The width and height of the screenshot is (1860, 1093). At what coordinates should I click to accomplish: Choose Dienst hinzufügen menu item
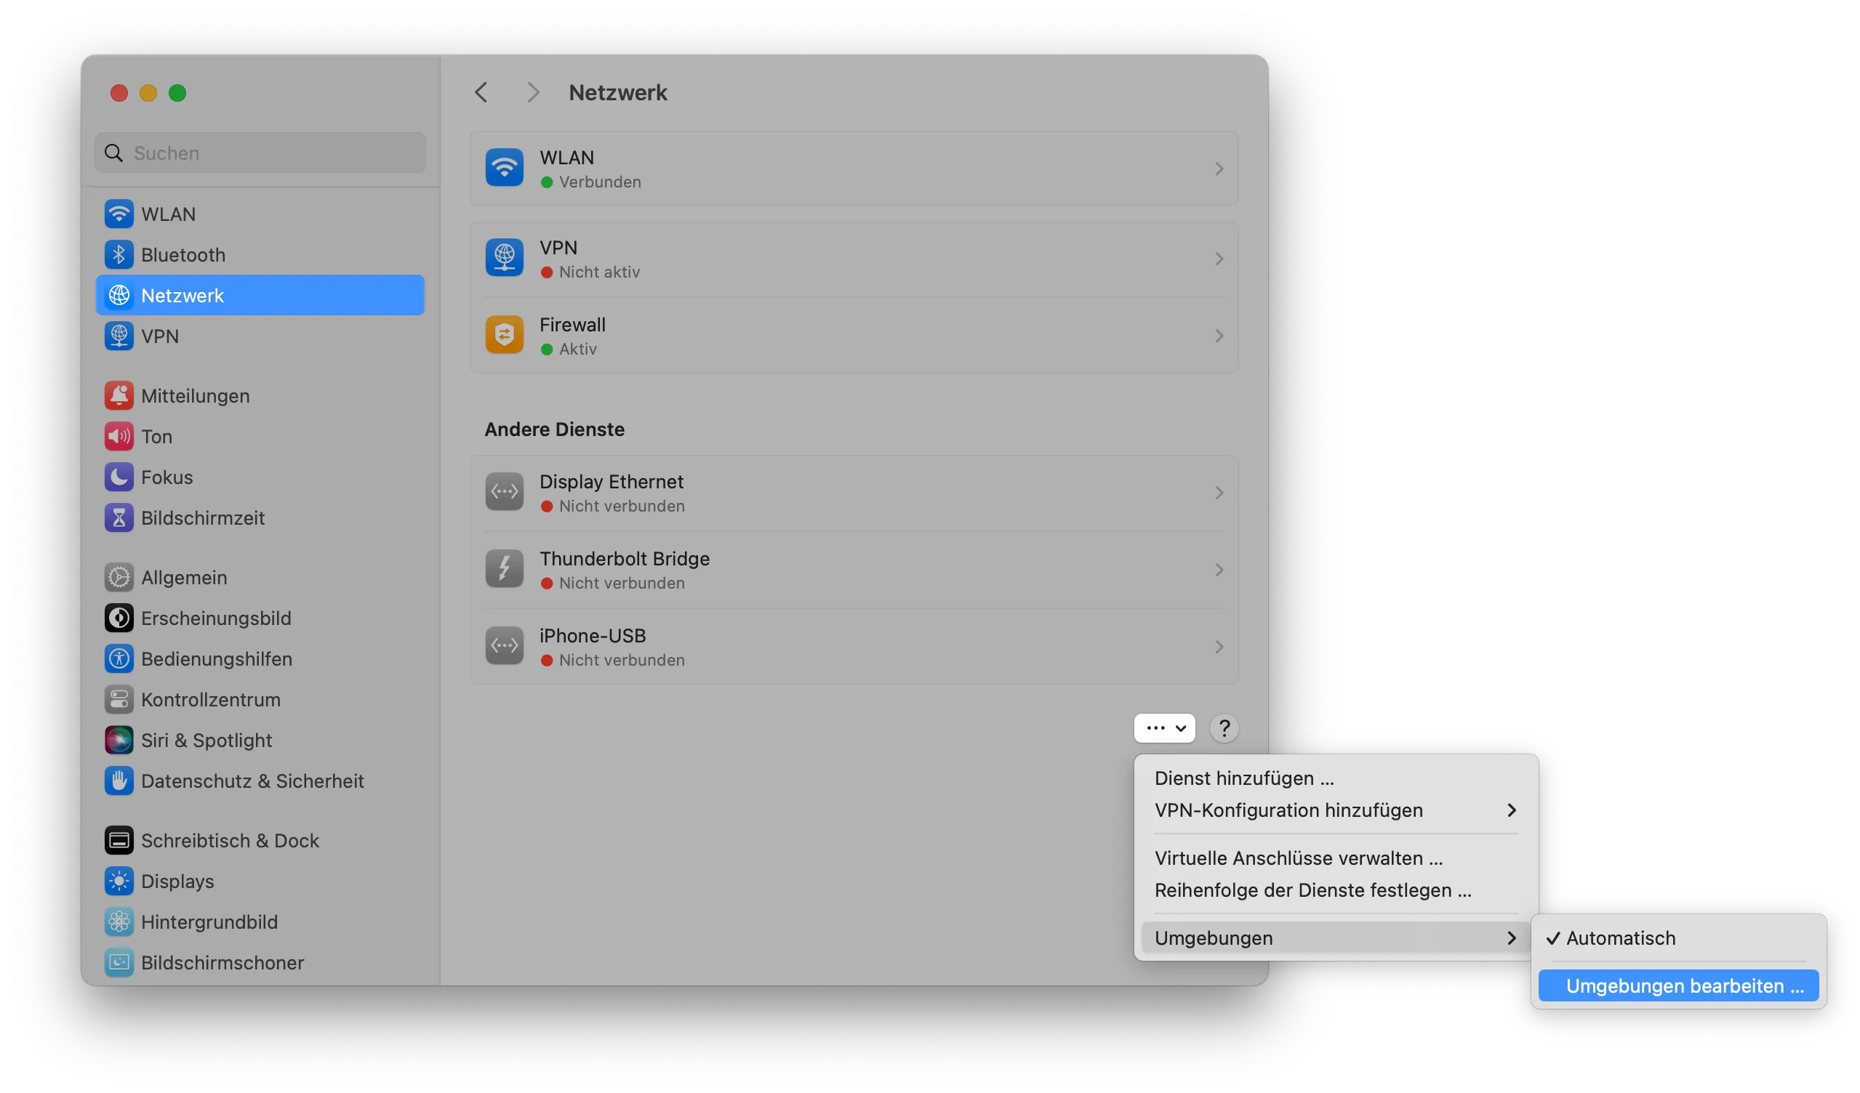tap(1243, 778)
